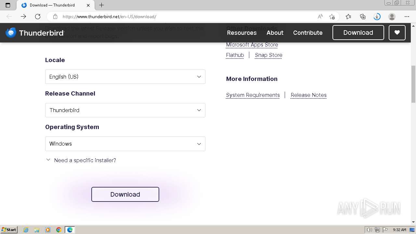
Task: Click the taskbar clock showing 9:32 AM
Action: [x=399, y=230]
